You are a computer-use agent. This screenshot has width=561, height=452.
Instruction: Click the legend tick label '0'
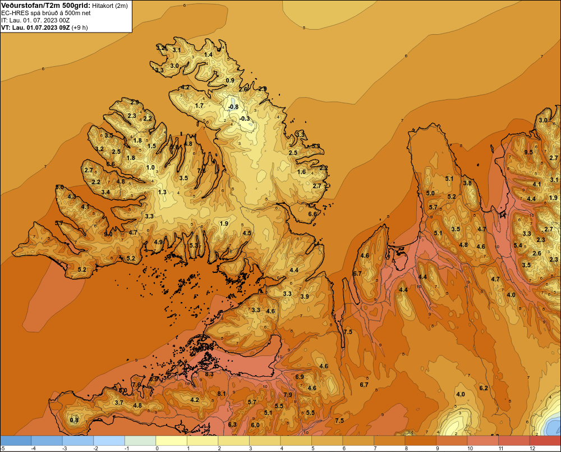click(x=157, y=449)
